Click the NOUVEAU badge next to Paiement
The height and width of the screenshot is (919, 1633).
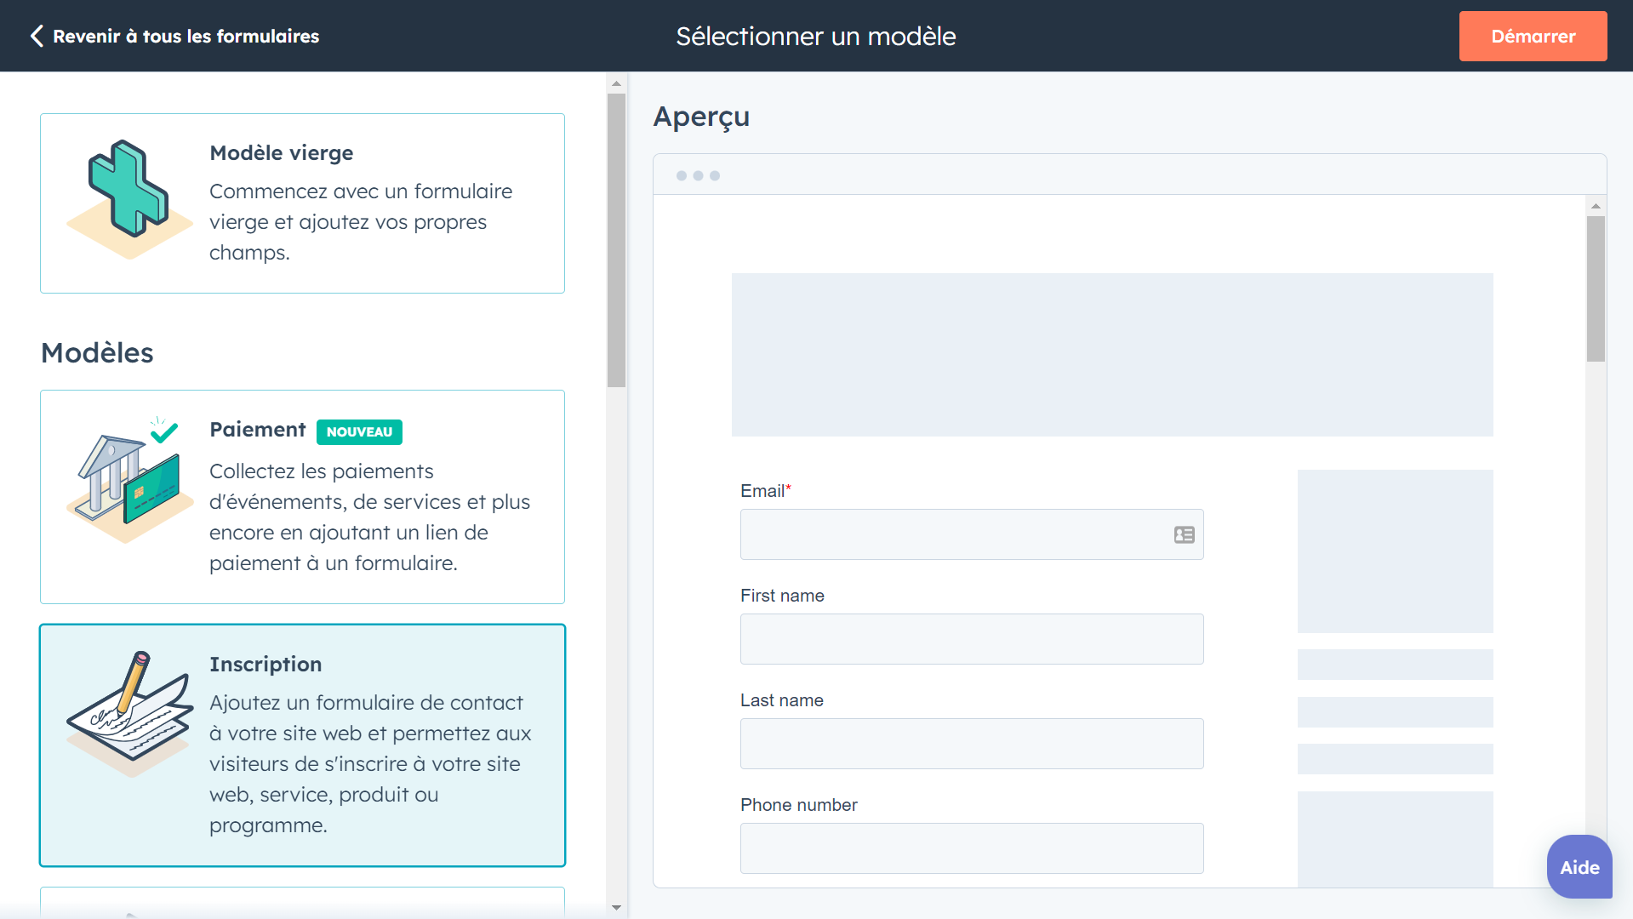359,432
